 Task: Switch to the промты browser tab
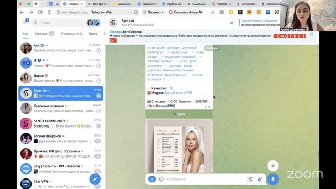172,4
